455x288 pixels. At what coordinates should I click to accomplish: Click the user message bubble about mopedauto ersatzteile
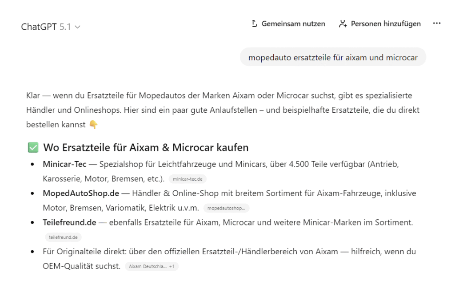[x=333, y=57]
